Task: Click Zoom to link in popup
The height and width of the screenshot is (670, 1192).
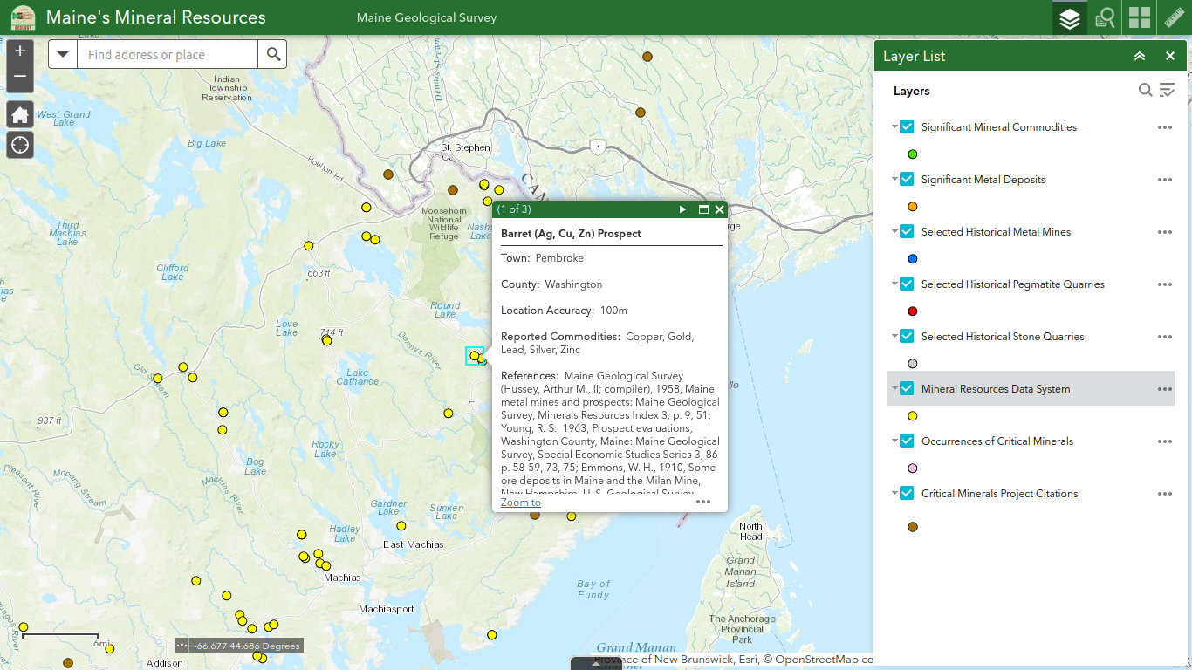Action: [x=521, y=502]
